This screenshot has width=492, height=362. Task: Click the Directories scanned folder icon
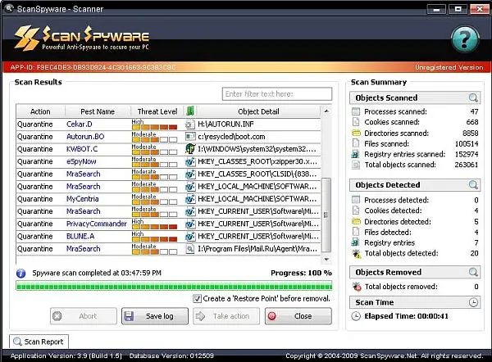[x=356, y=133]
